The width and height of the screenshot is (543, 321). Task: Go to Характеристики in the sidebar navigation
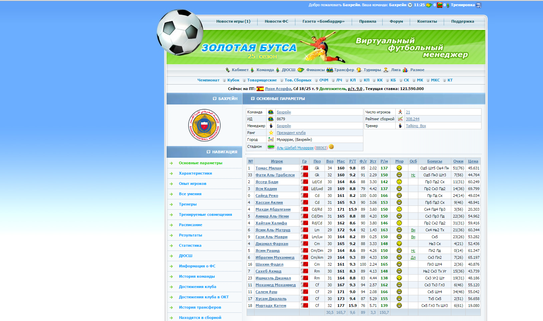(x=195, y=173)
